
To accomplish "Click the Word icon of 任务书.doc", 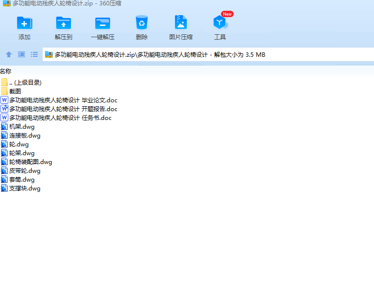I will click(4, 117).
